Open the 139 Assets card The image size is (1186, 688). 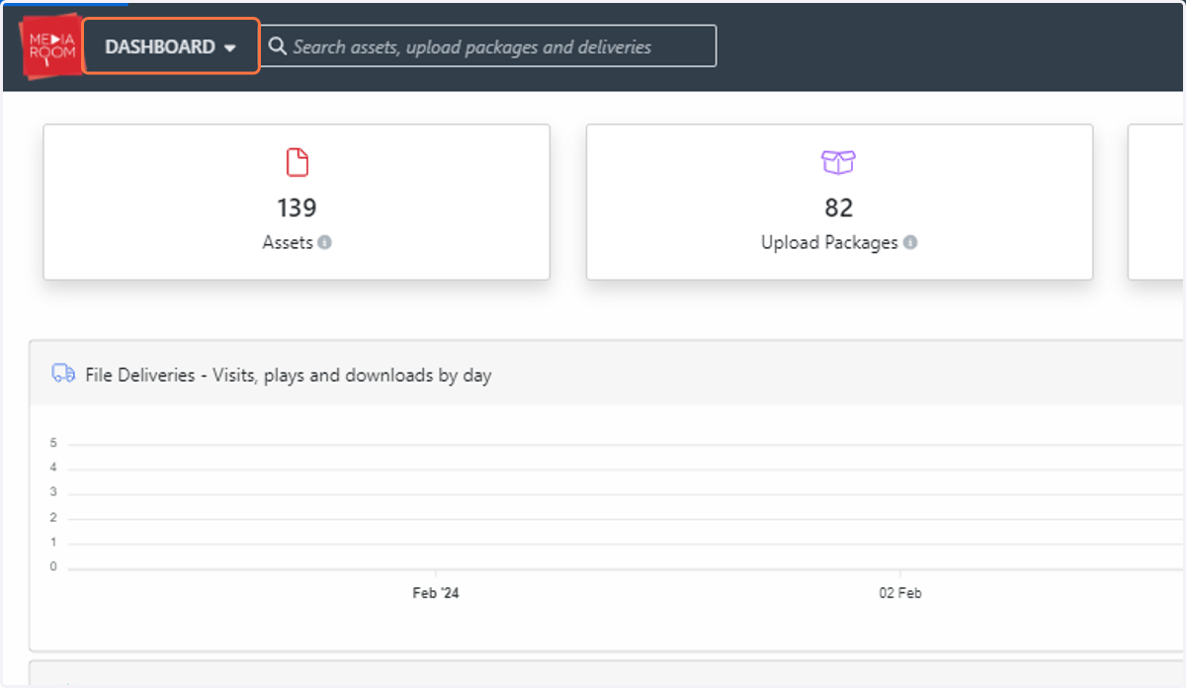(x=296, y=202)
